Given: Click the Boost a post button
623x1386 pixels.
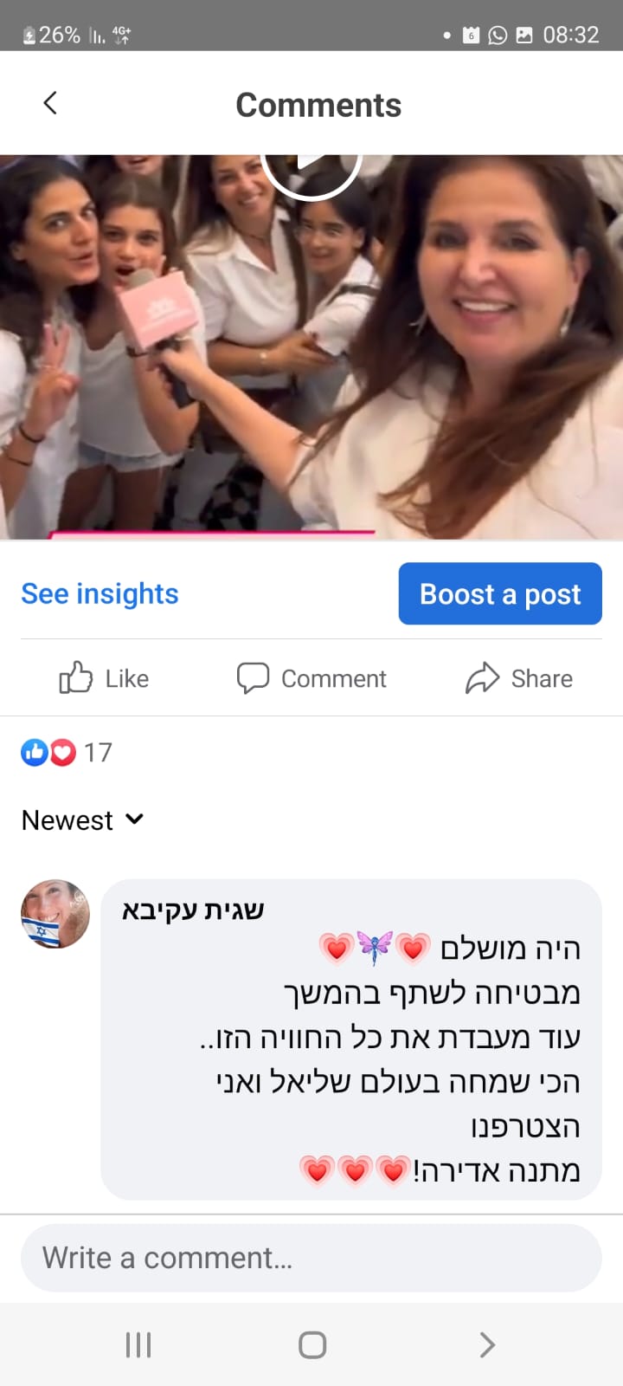Looking at the screenshot, I should [500, 593].
